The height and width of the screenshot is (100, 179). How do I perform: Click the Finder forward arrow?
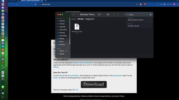coord(77,14)
